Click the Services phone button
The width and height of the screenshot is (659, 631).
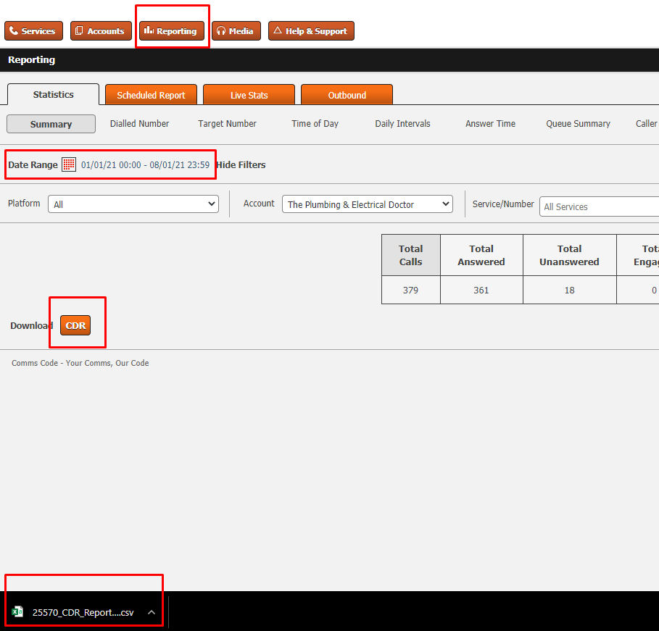[33, 31]
